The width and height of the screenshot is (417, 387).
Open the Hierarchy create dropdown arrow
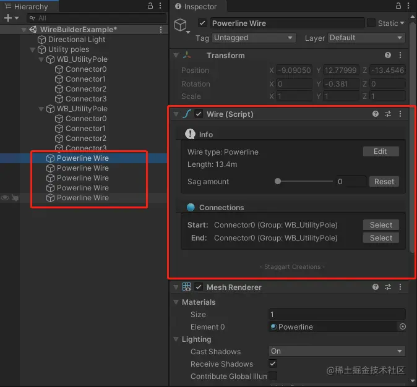click(17, 18)
